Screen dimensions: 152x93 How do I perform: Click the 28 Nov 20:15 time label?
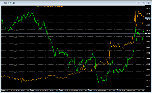coord(35,91)
